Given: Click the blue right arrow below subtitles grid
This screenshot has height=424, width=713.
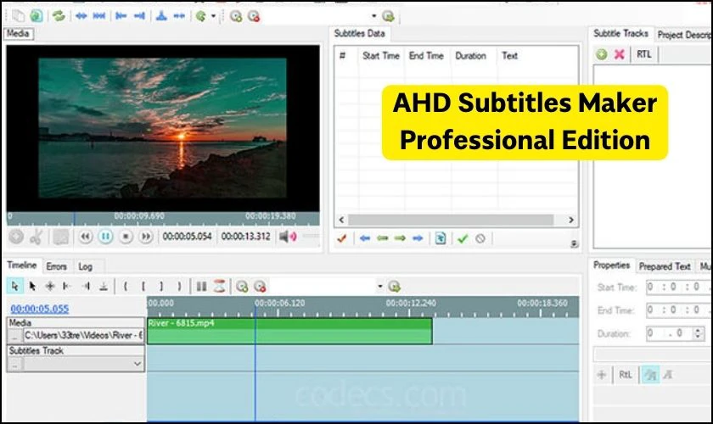Looking at the screenshot, I should pos(418,238).
